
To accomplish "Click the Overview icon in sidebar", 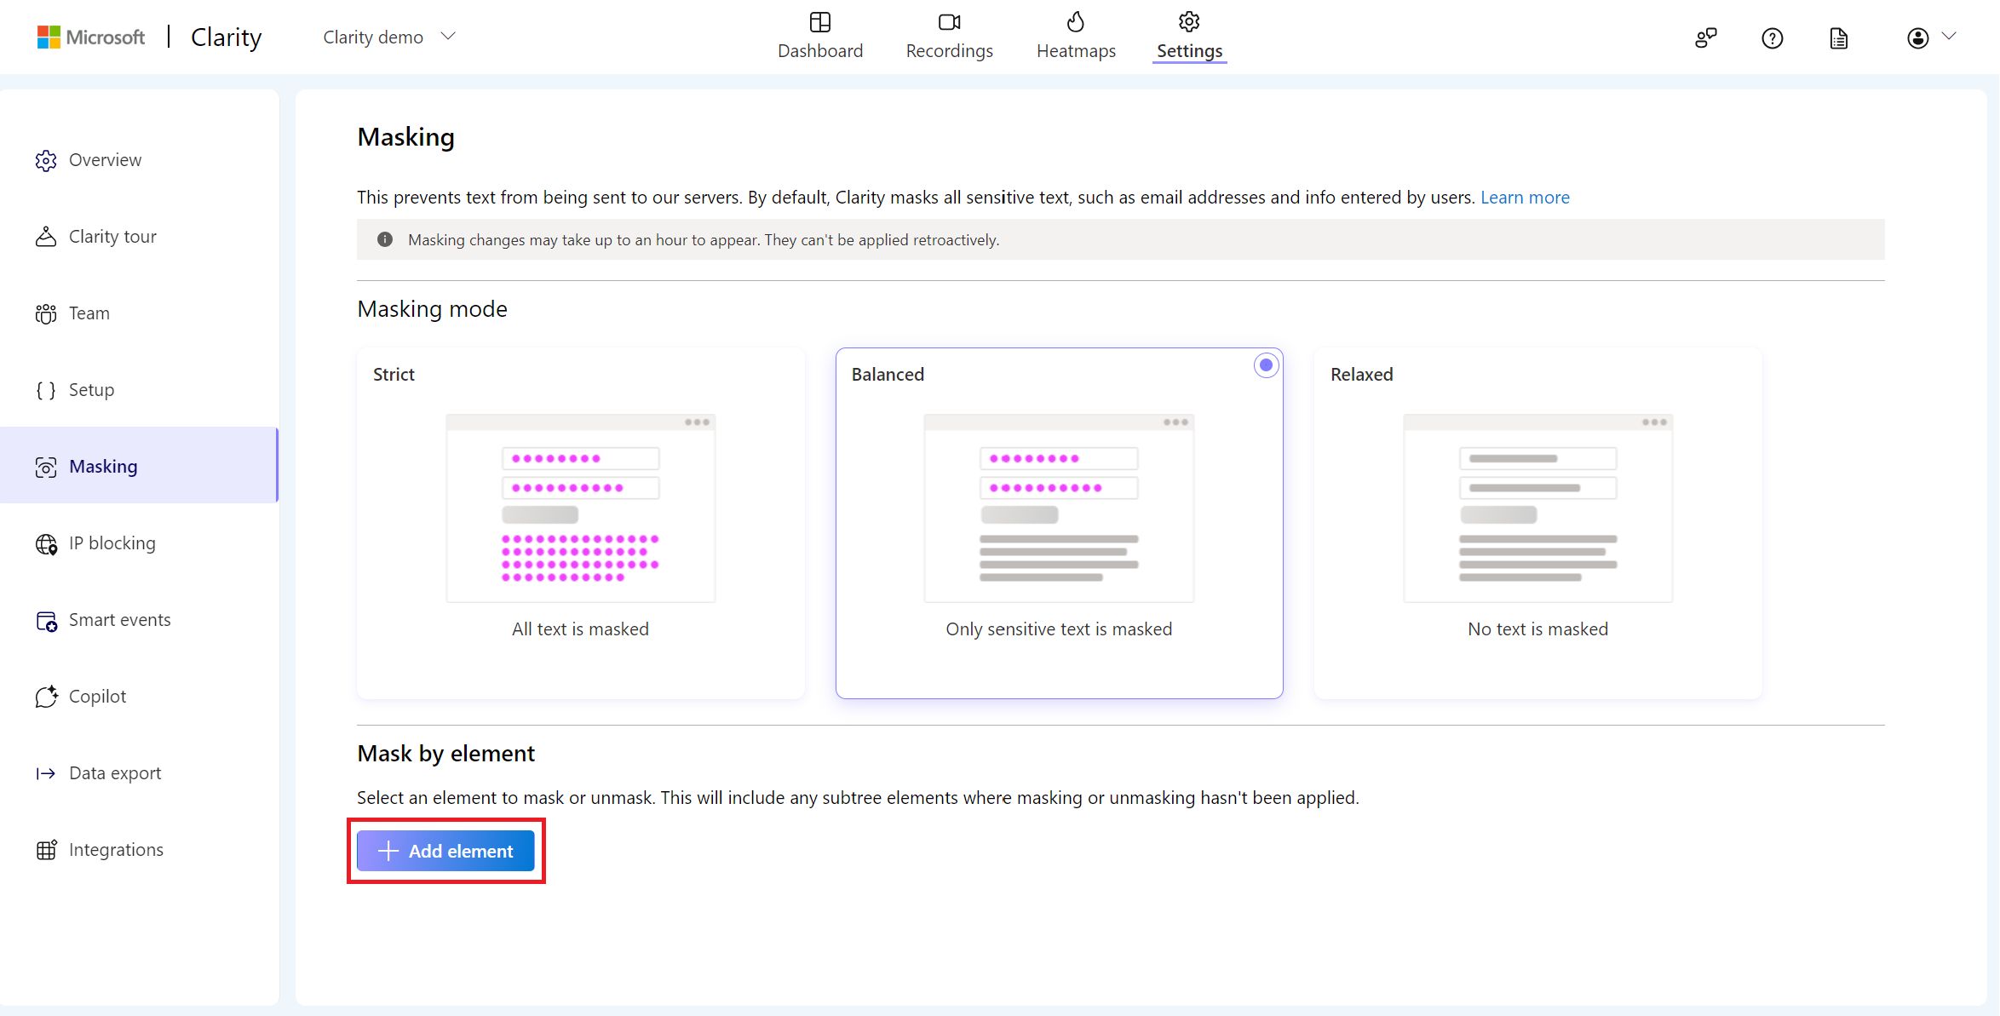I will [47, 158].
